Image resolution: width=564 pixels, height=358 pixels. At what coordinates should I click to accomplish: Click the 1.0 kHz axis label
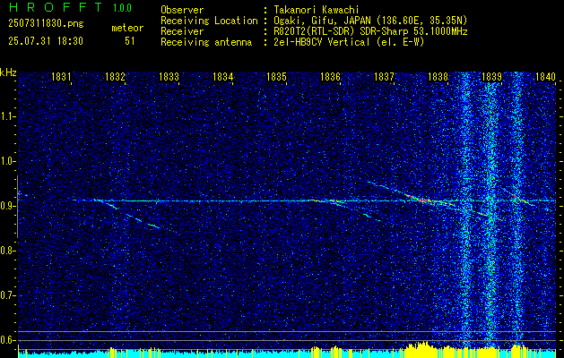(7, 162)
